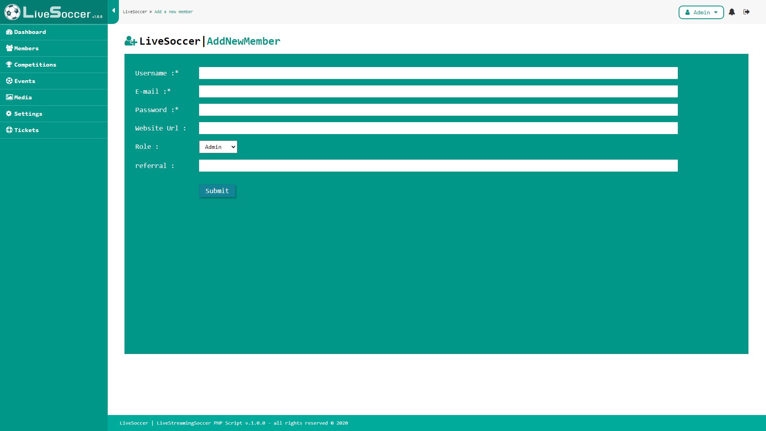The height and width of the screenshot is (431, 766).
Task: Open the Admin user dropdown
Action: [x=701, y=12]
